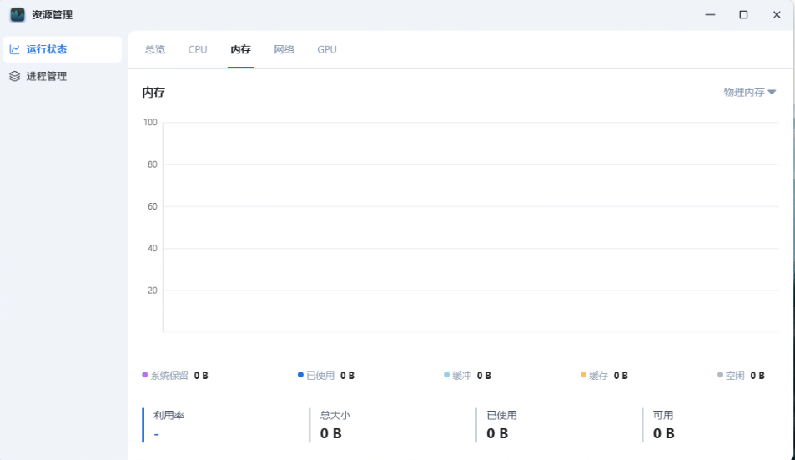Open the CPU tab

tap(198, 49)
